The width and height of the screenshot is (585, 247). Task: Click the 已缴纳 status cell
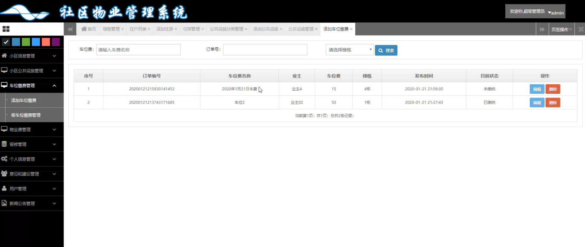click(x=489, y=102)
